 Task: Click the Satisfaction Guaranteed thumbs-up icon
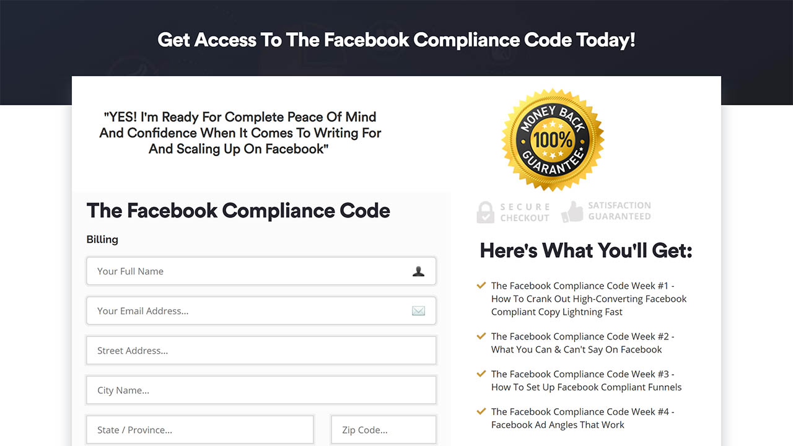572,212
